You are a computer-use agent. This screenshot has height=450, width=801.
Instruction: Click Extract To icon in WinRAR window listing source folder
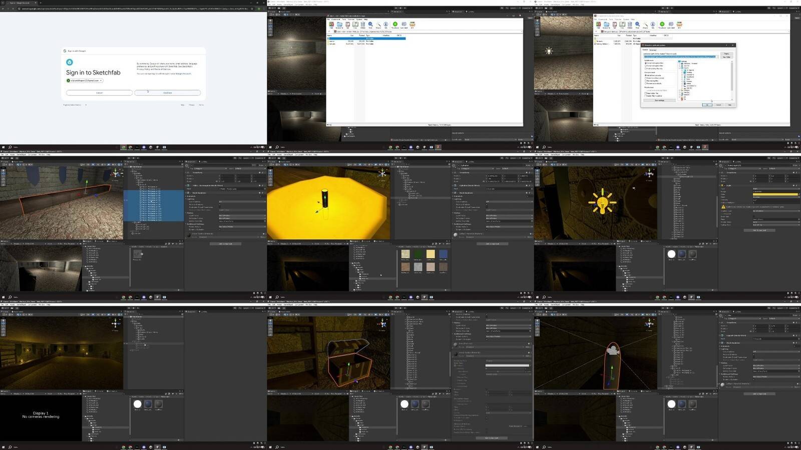coord(339,25)
